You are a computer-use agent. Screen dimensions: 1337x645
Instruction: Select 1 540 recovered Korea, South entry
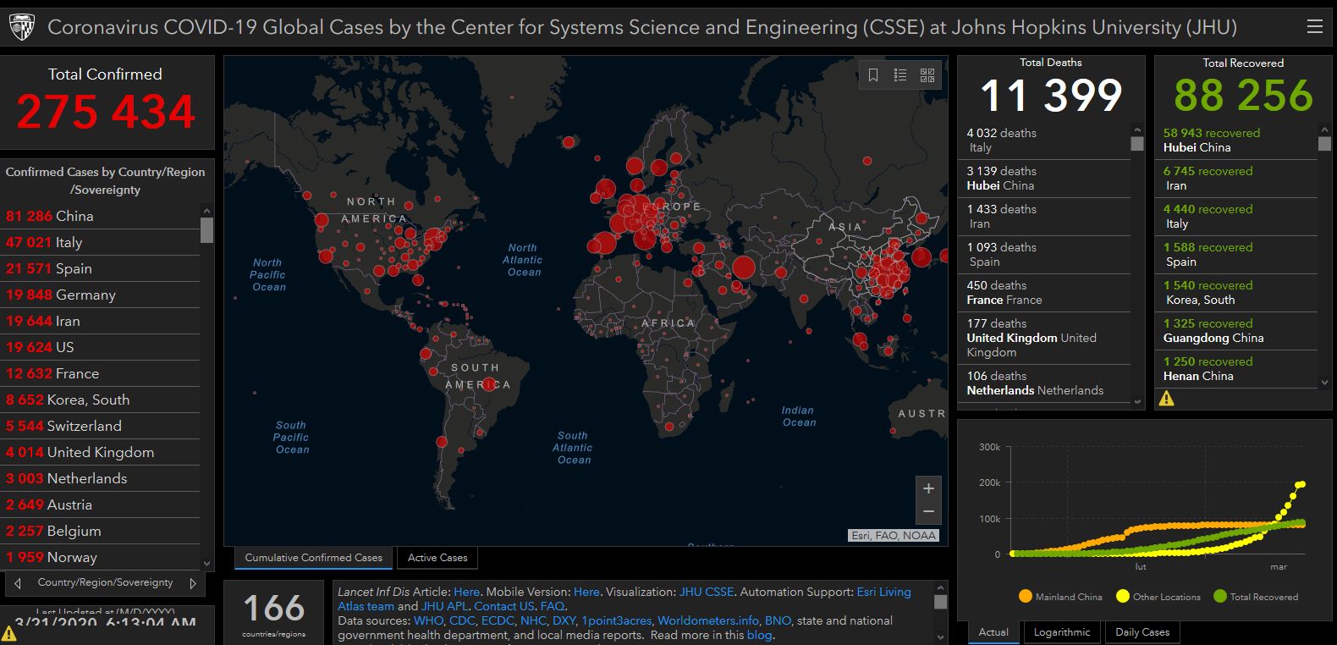[x=1237, y=293]
